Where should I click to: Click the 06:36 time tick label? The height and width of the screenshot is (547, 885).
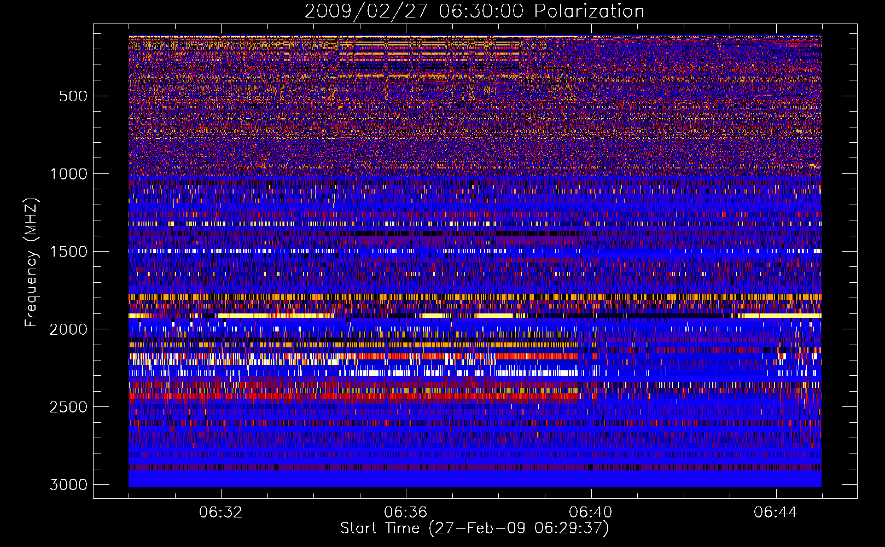click(406, 513)
